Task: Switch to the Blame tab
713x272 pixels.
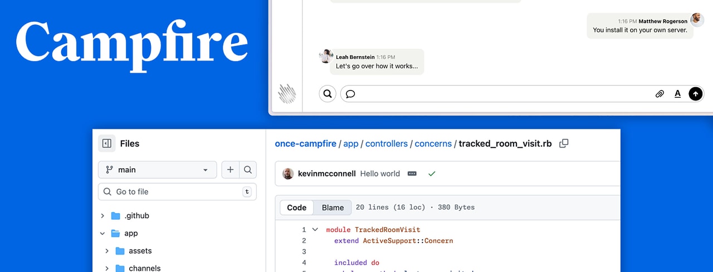Action: pyautogui.click(x=333, y=208)
